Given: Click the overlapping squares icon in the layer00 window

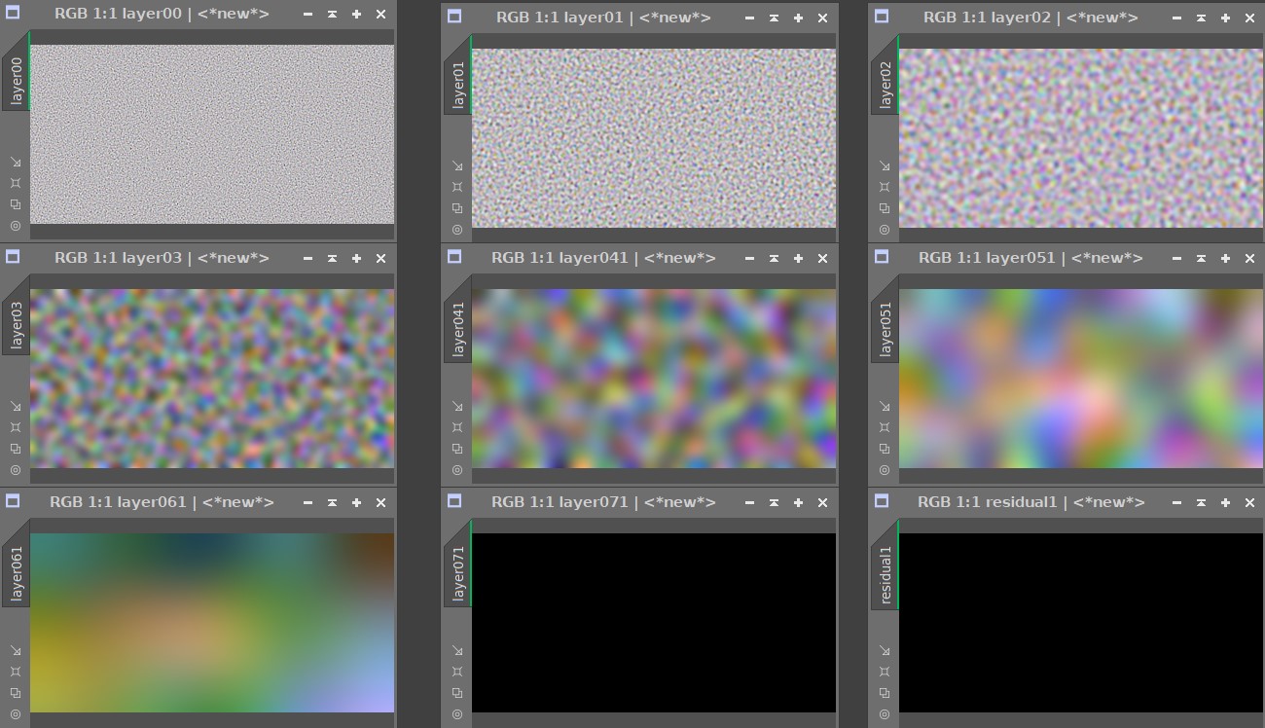Looking at the screenshot, I should pos(16,204).
